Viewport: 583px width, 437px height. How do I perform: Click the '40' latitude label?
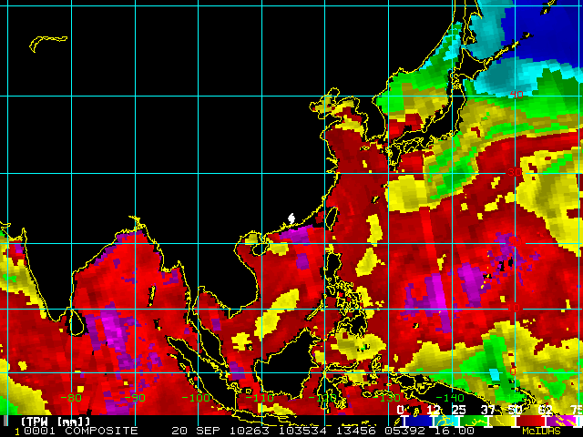click(517, 95)
